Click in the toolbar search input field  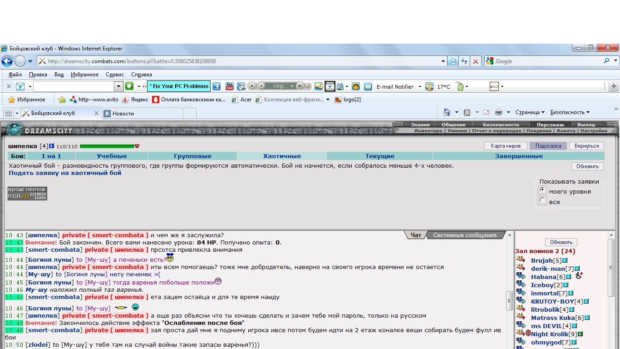[x=74, y=86]
